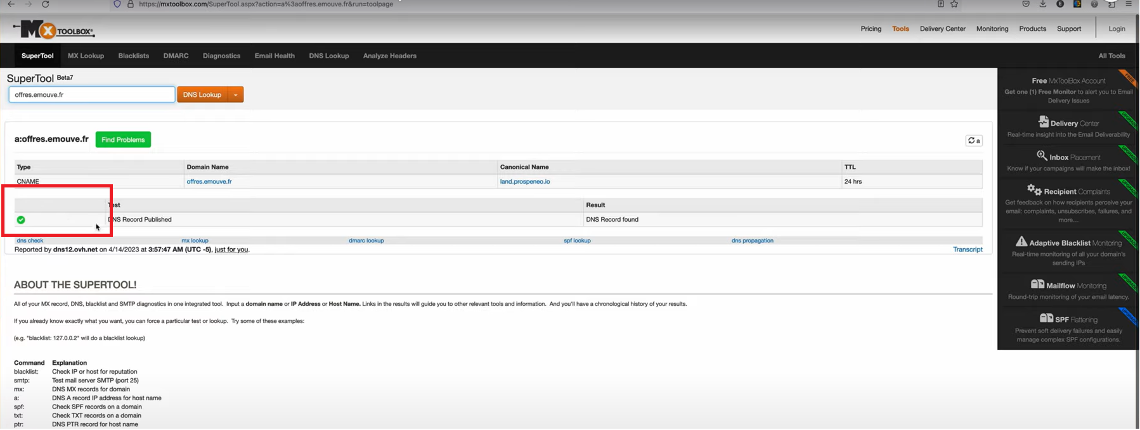1140x430 pixels.
Task: Open the SPF Flattening sidebar card
Action: pyautogui.click(x=1068, y=328)
